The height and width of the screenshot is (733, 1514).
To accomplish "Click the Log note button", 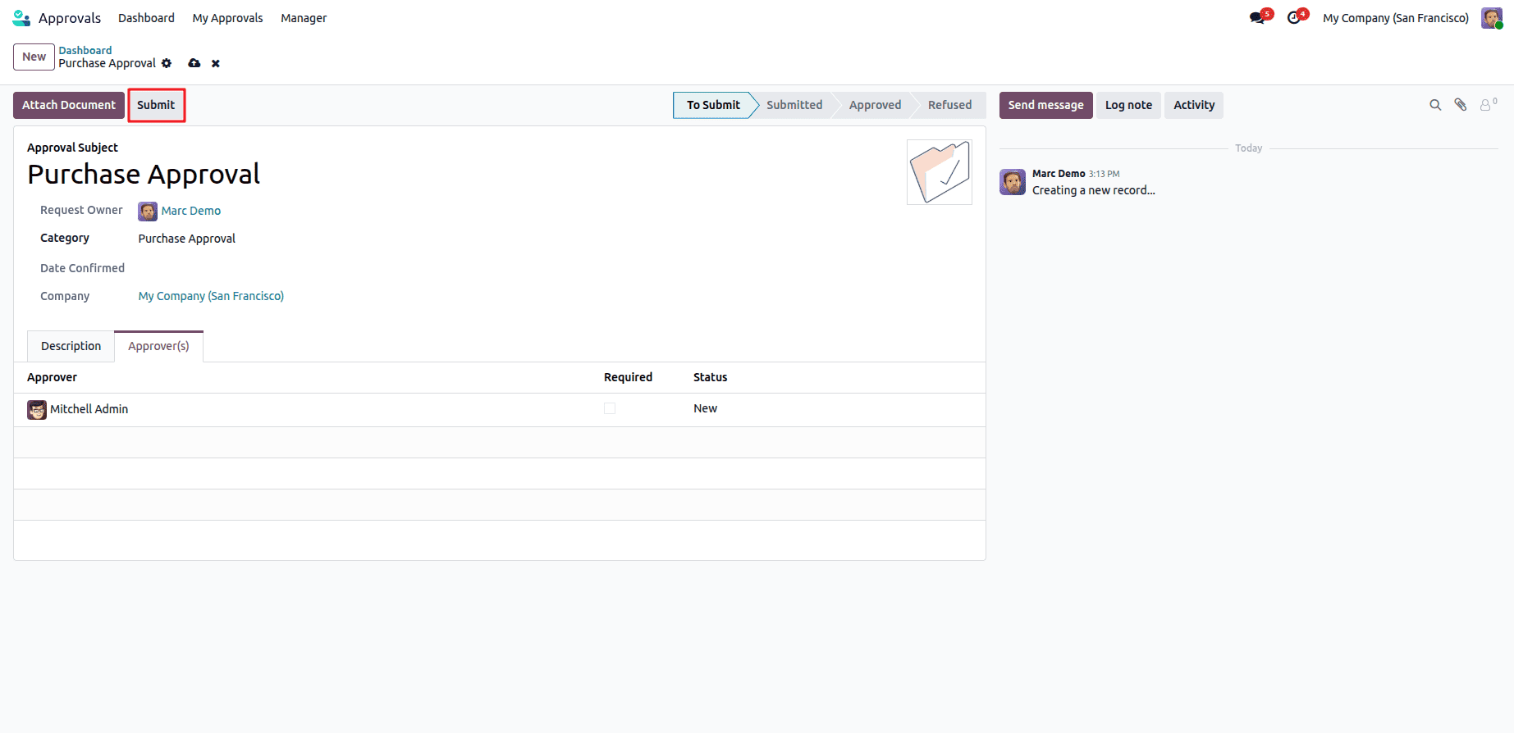I will coord(1128,105).
